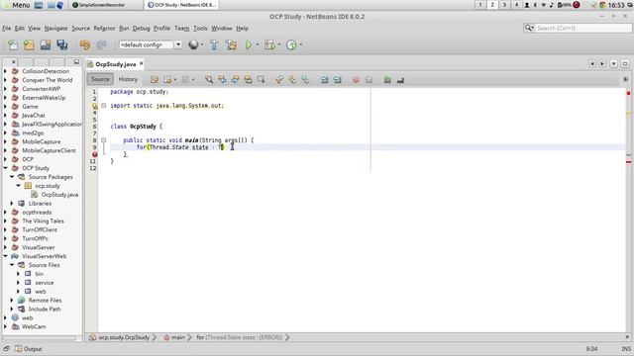Viewport: 634px width, 356px height.
Task: Click the SimpleScreenRecorder taskbar item
Action: 99,5
